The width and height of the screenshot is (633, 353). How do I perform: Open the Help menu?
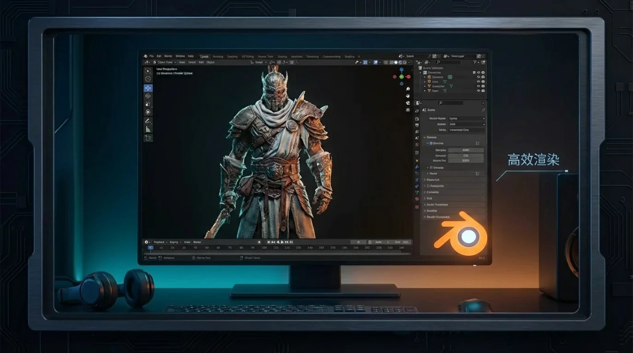pos(191,56)
